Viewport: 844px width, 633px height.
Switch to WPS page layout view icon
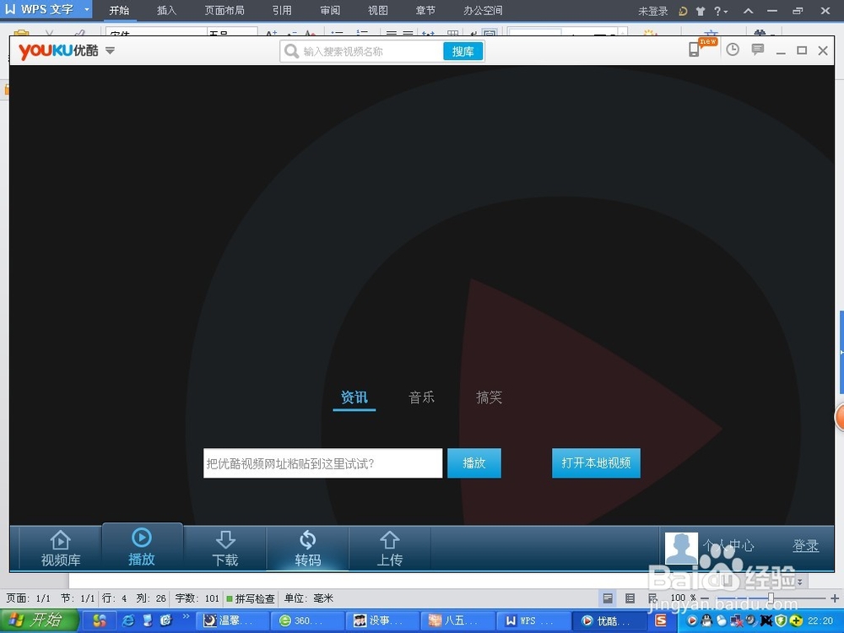click(x=608, y=598)
